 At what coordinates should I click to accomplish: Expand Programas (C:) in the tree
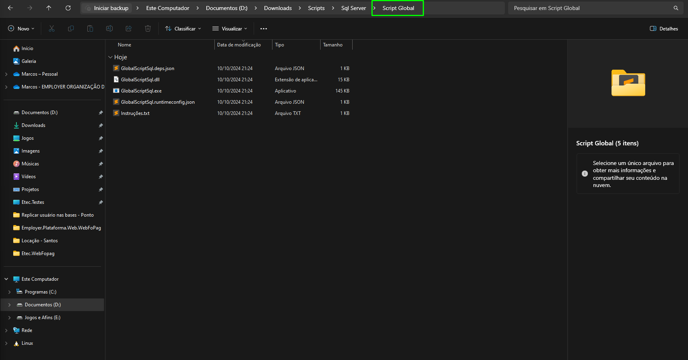tap(10, 292)
